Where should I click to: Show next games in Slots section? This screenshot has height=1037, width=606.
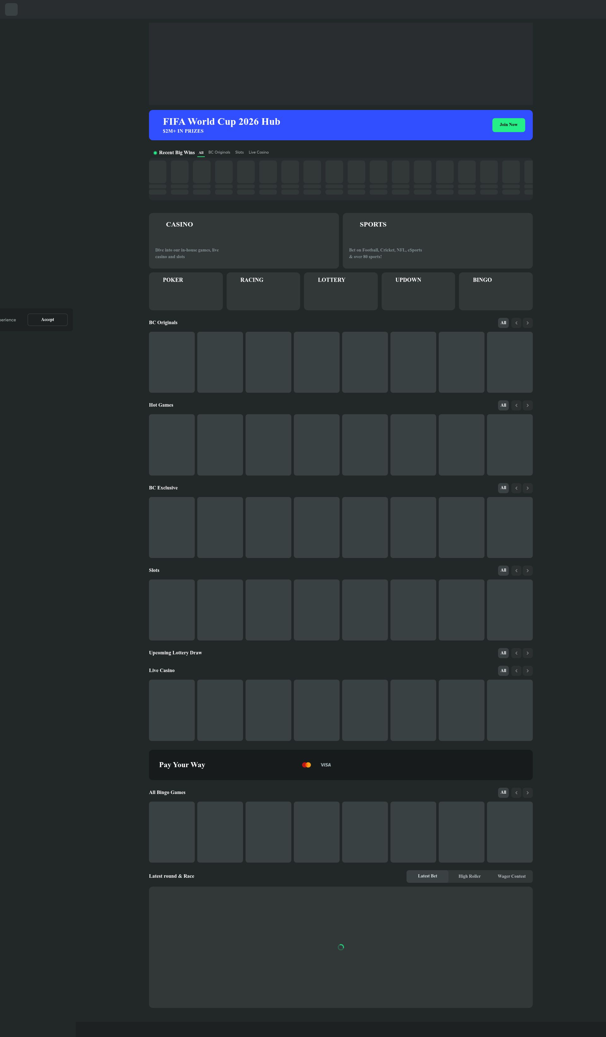(x=527, y=570)
